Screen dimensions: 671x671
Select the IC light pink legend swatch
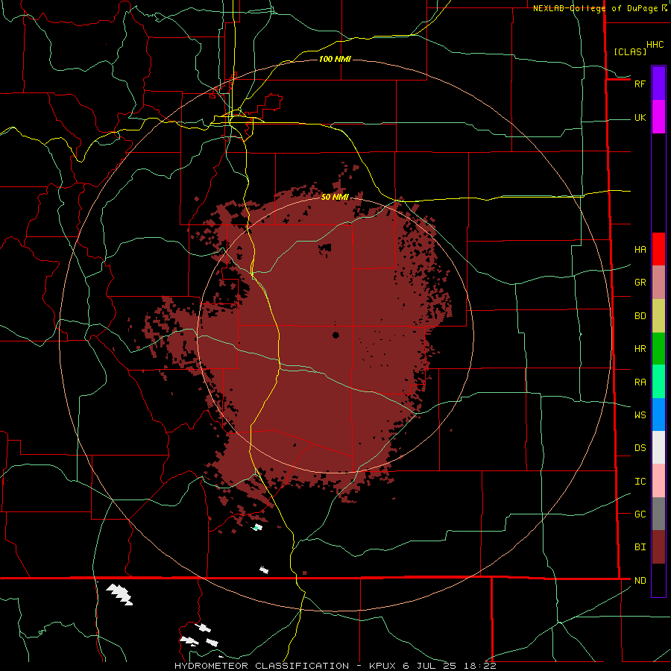658,481
